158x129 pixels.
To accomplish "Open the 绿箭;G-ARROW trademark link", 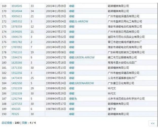I will [79, 21].
